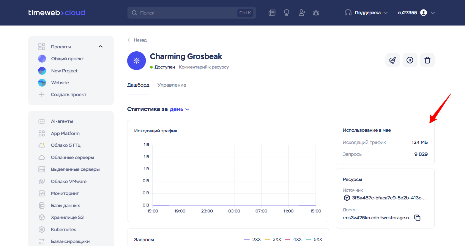The width and height of the screenshot is (465, 246).
Task: Click the source storage cube icon
Action: coord(347,198)
